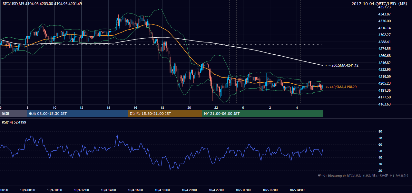Select the 東京 08:00-15:30 JST session bar
The image size is (412, 193).
(x=77, y=114)
